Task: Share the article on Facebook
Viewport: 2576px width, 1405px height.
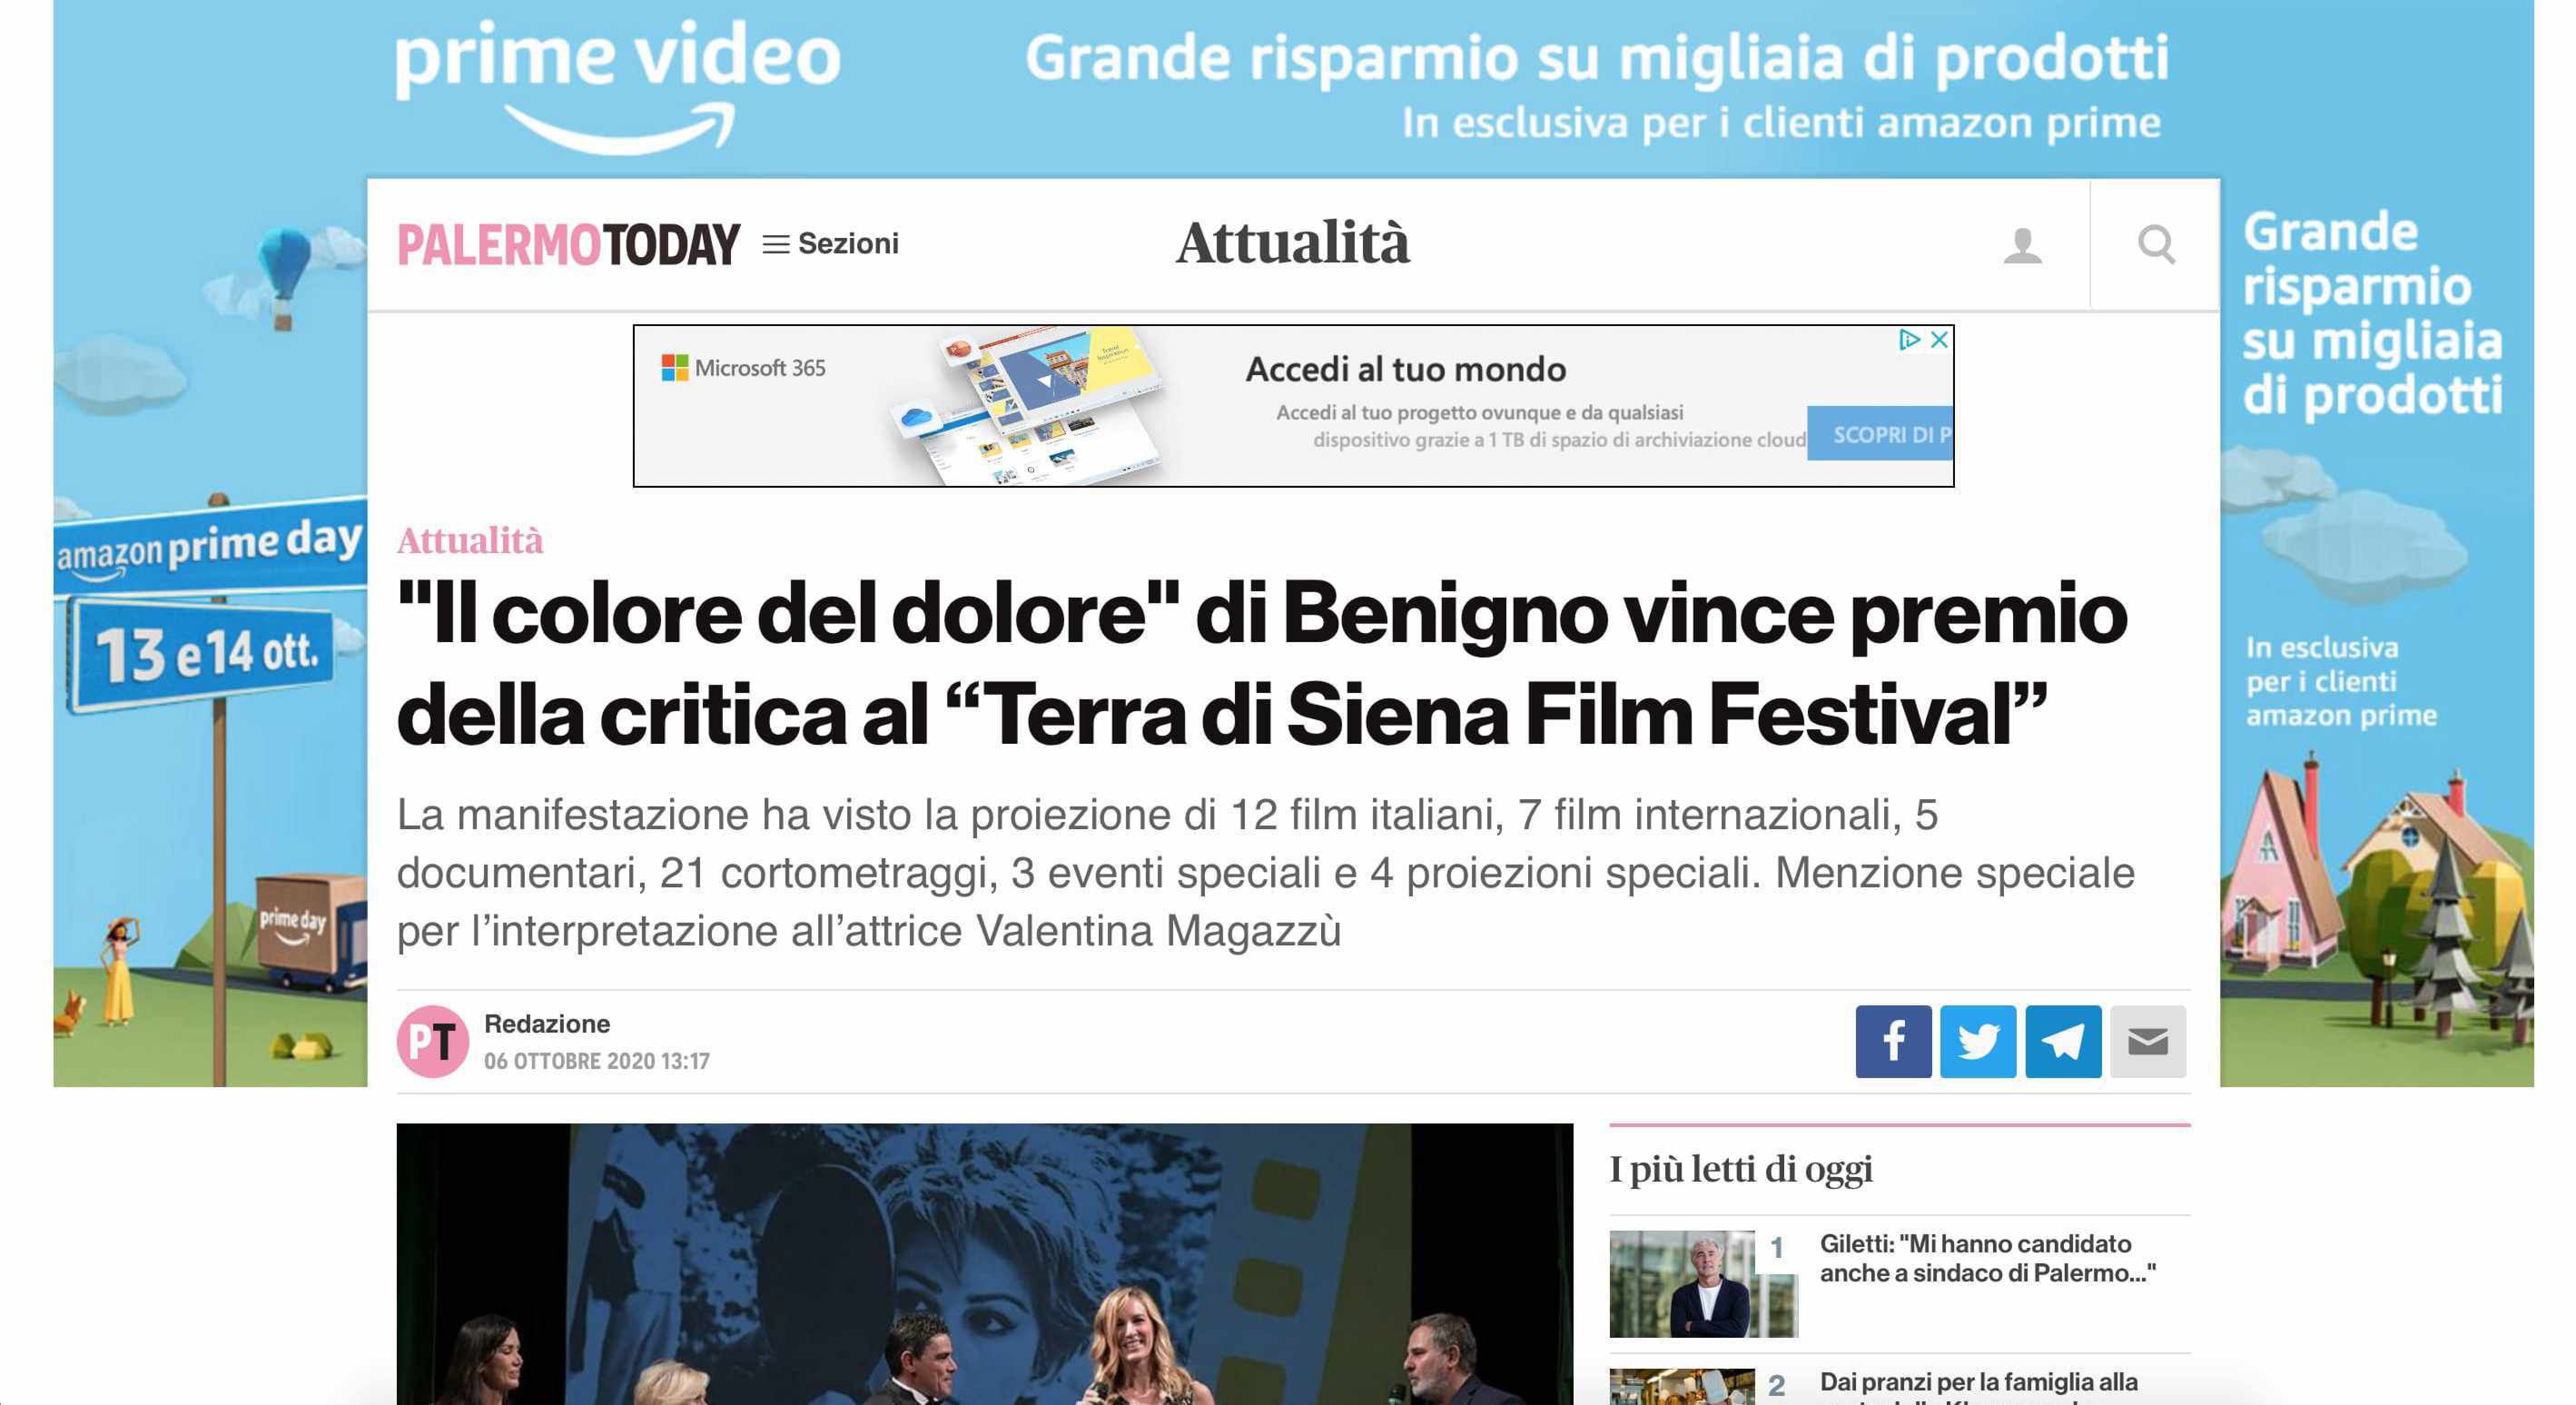Action: coord(1893,1041)
